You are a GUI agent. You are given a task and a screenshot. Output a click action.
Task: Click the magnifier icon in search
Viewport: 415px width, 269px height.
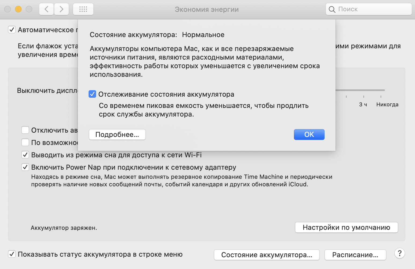(x=332, y=9)
